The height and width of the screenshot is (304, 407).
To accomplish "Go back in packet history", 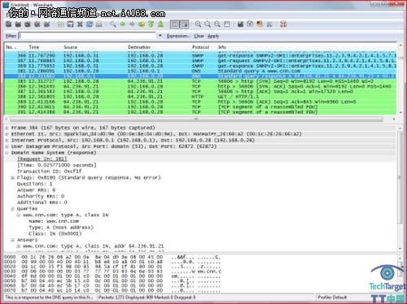I will 122,24.
